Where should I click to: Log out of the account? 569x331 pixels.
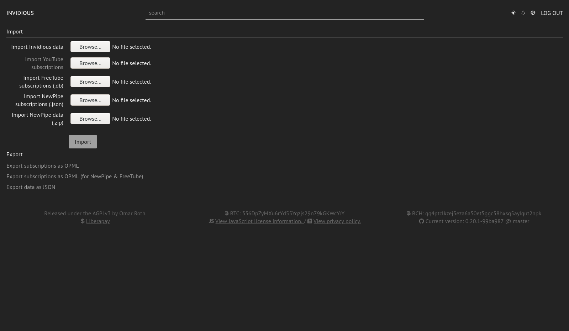[552, 13]
